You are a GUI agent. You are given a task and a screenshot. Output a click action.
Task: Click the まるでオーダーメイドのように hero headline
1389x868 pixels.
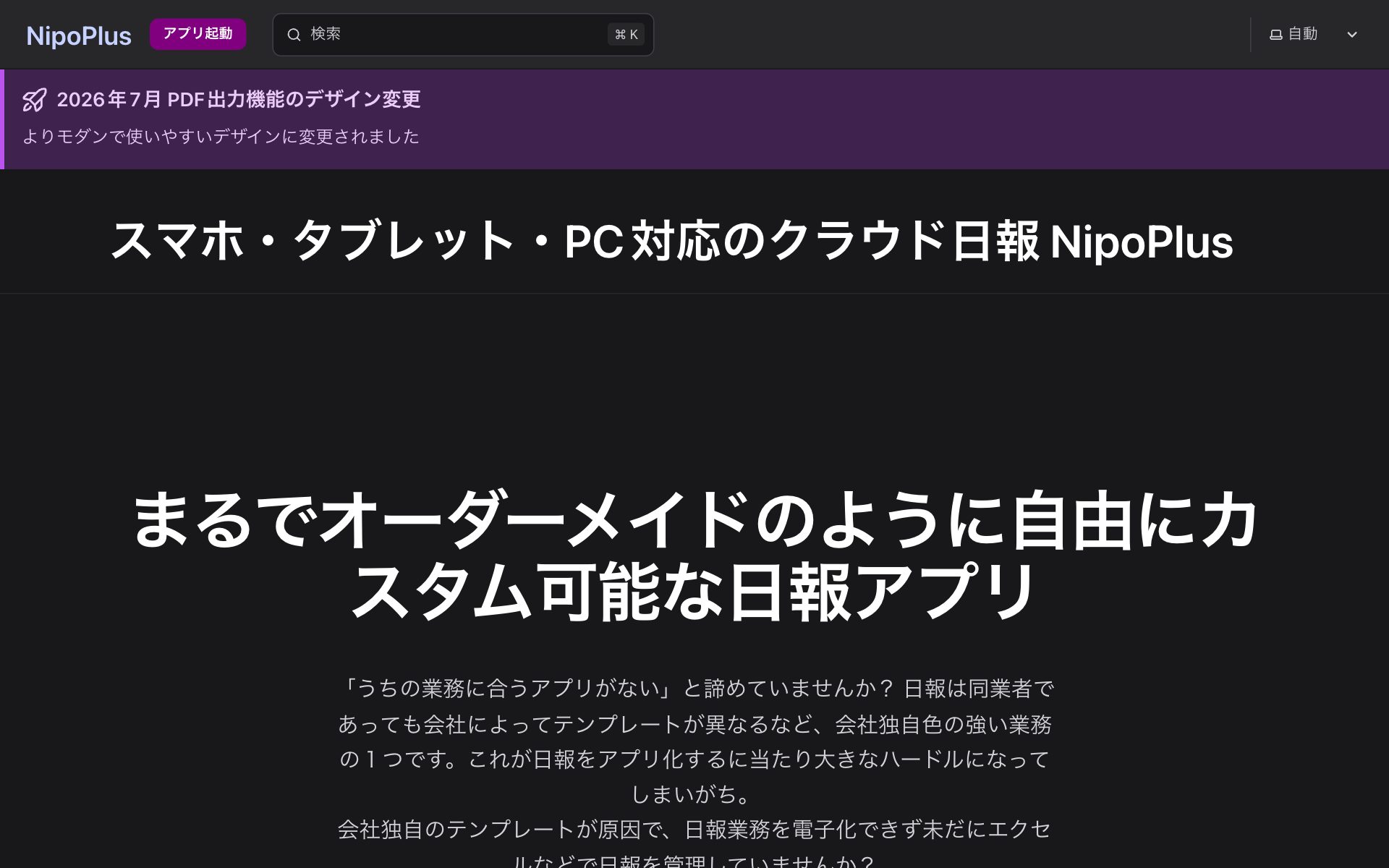694,556
